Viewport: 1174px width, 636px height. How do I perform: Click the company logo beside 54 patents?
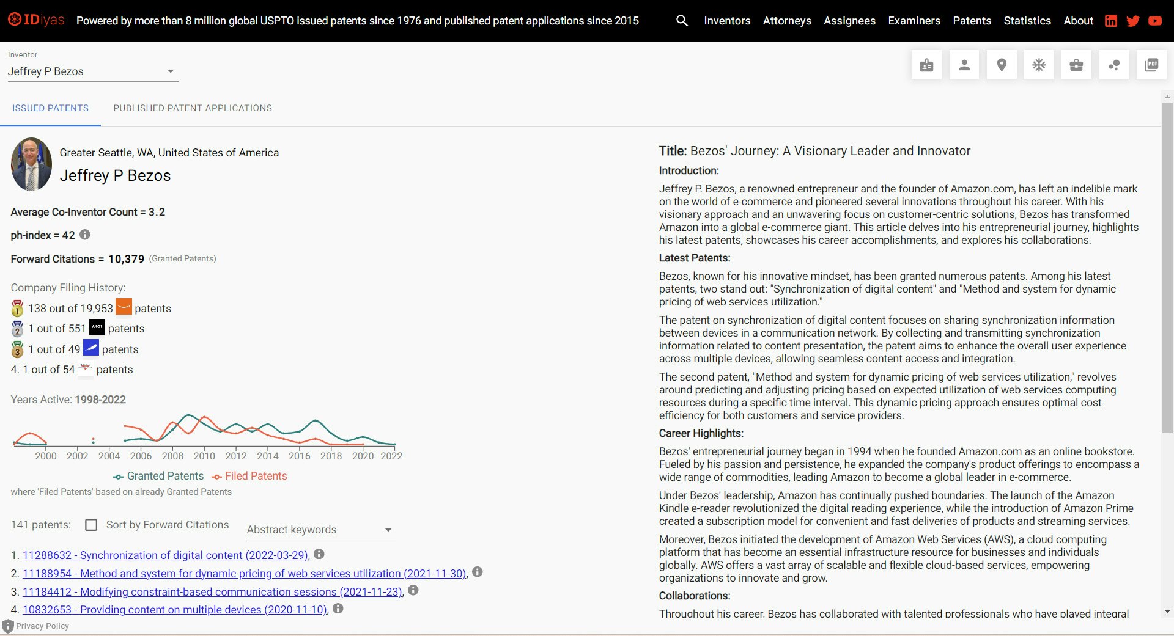(86, 368)
